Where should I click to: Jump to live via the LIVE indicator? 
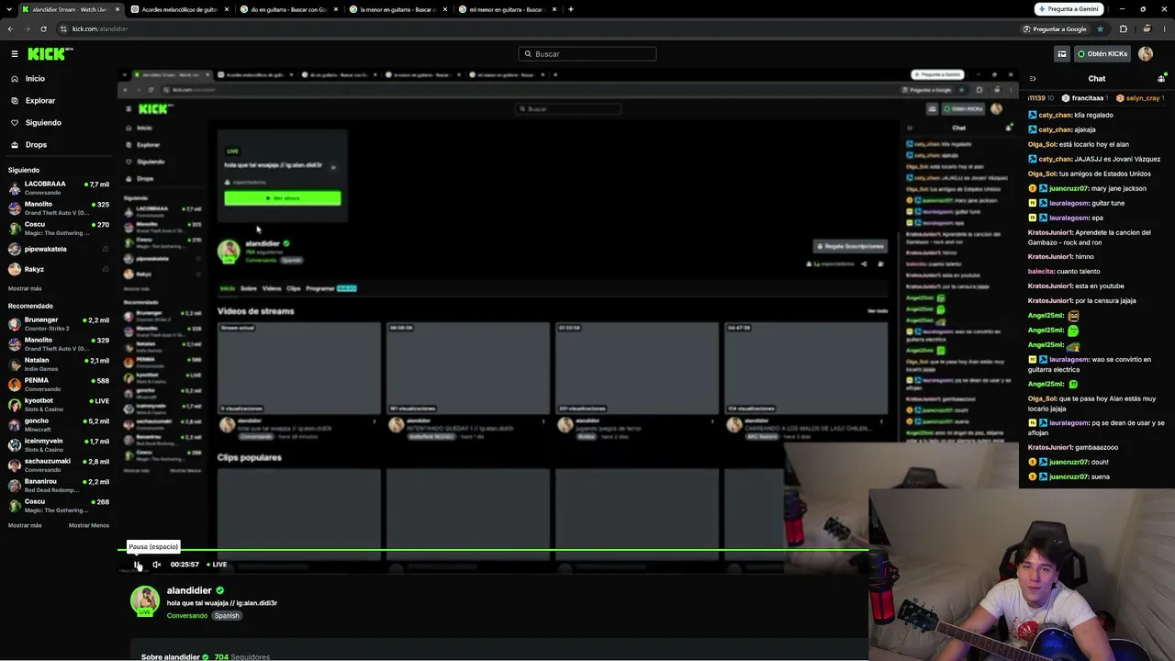(217, 565)
